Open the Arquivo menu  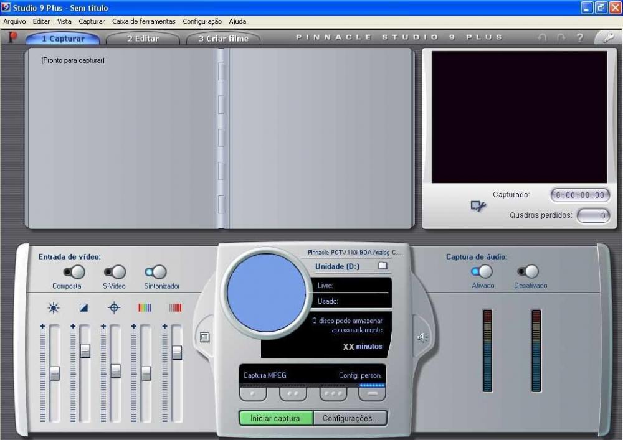pos(14,21)
